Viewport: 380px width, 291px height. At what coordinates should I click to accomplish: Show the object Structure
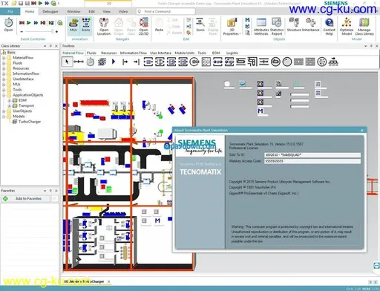[x=294, y=24]
